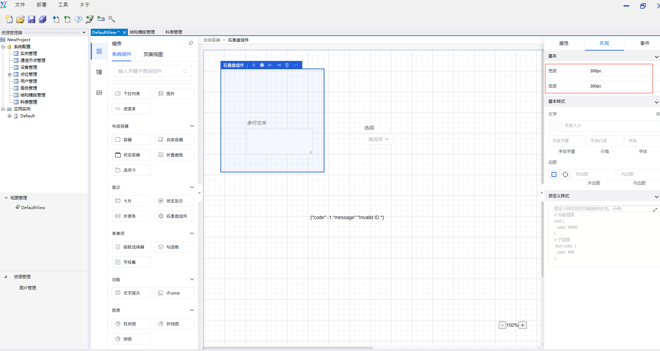
Task: Open project with the folder toolbar icon
Action: coord(20,19)
